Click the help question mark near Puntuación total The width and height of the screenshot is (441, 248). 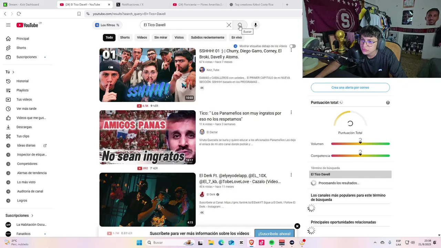388,103
